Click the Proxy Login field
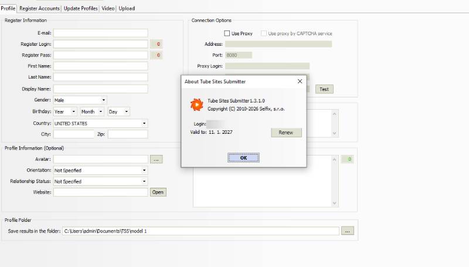 (x=267, y=66)
